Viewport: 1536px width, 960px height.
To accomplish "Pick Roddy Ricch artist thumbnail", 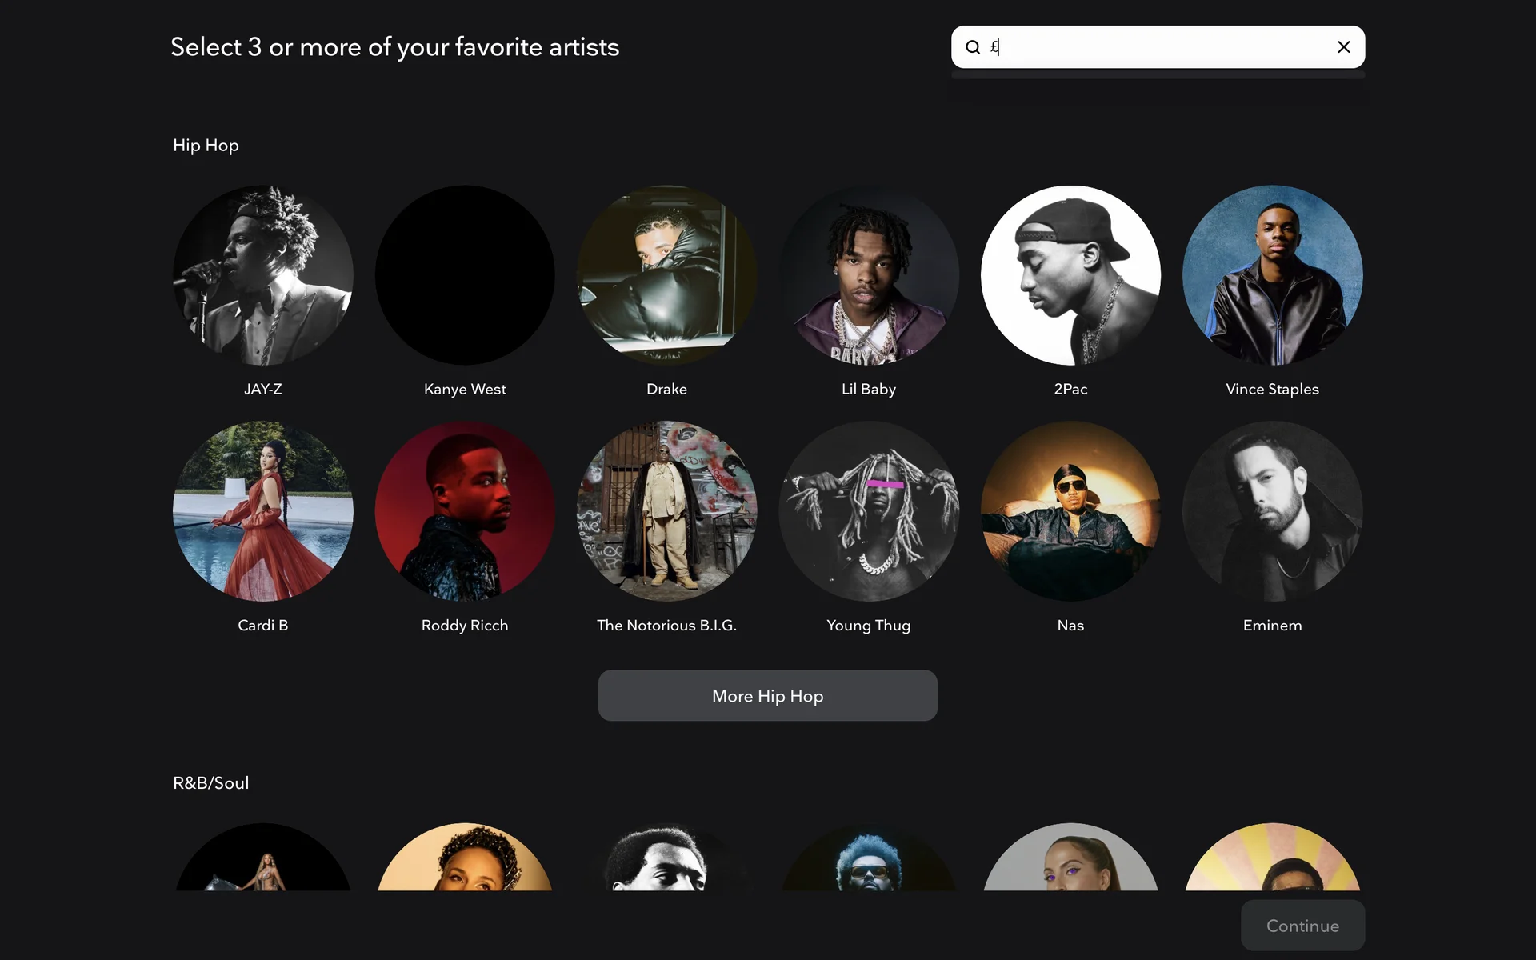I will pos(465,511).
